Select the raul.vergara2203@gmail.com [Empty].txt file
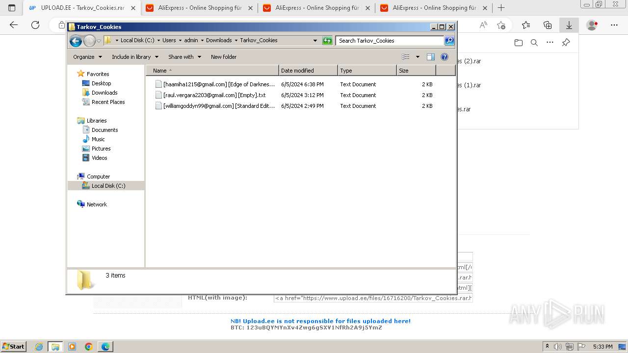 (x=210, y=95)
